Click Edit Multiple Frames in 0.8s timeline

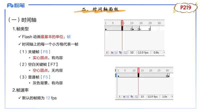click(120, 52)
